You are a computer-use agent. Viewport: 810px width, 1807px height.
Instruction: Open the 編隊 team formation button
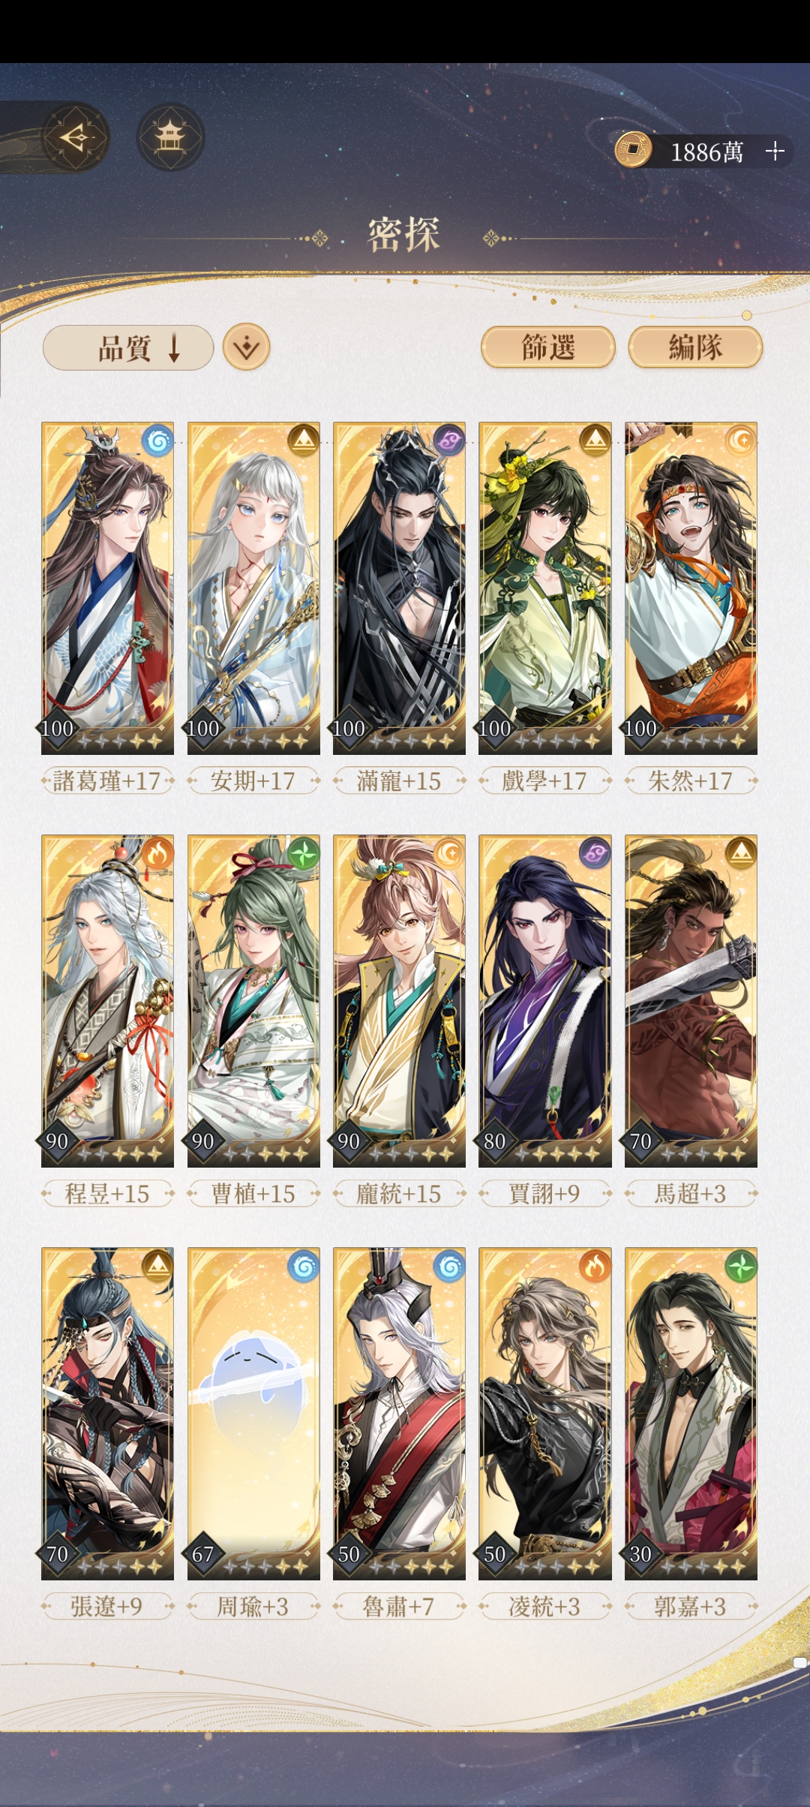pos(695,347)
